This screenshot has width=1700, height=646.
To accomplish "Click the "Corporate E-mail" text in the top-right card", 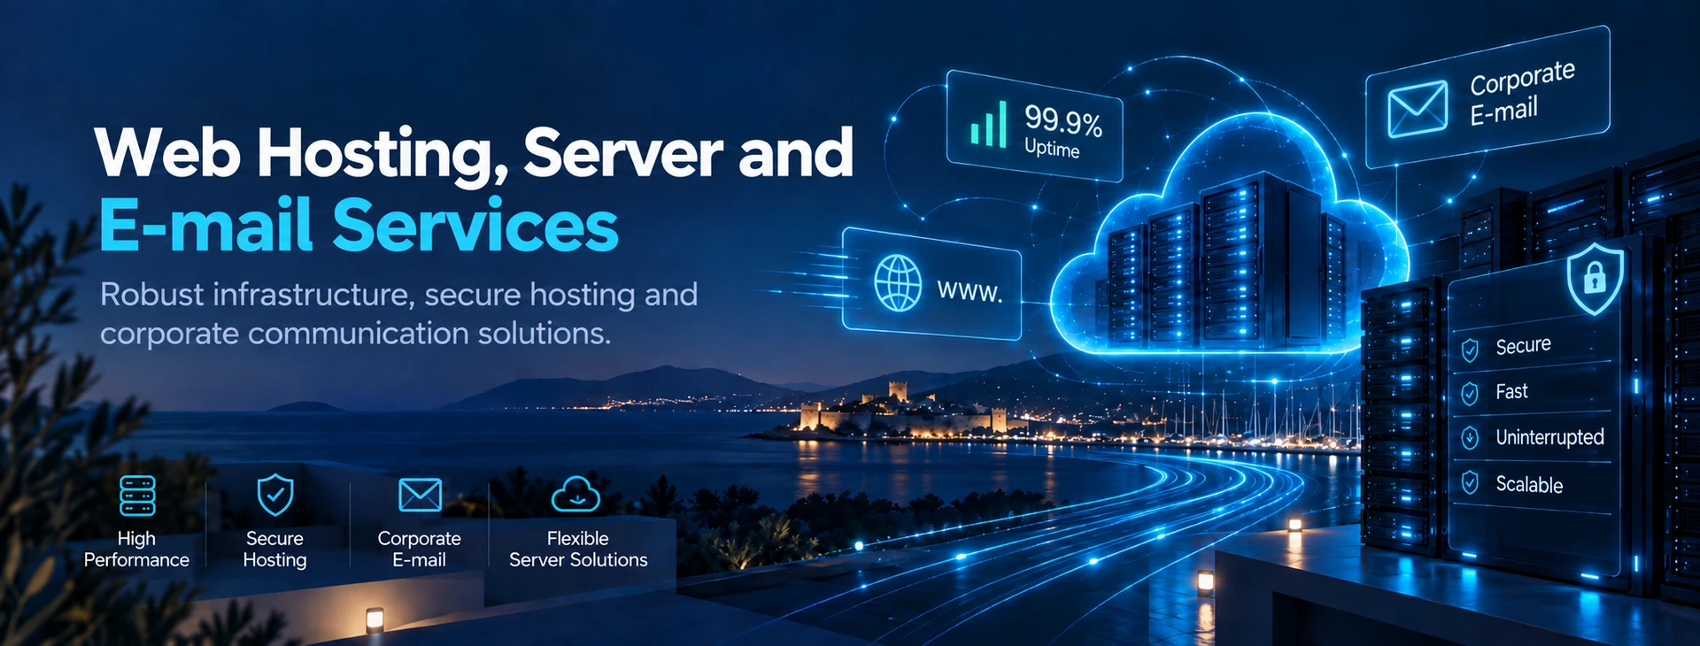I will 1521,93.
